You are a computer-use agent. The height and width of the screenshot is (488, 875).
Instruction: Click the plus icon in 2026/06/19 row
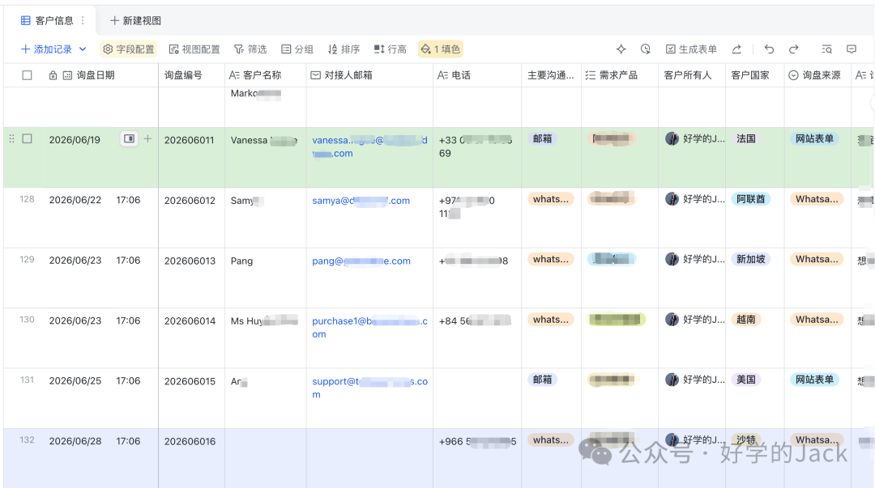coord(147,139)
